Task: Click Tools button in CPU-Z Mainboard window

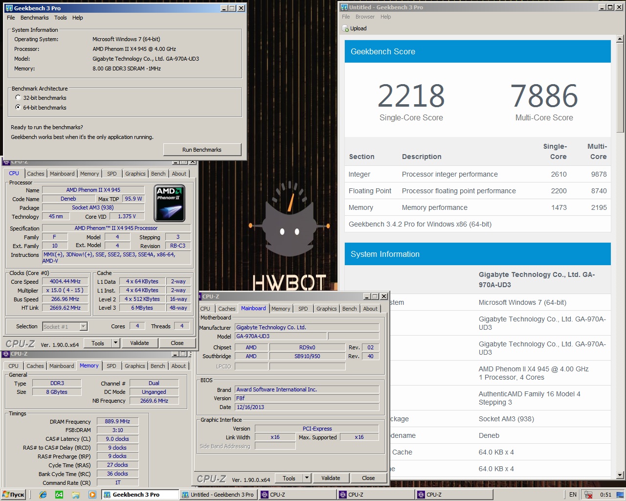Action: point(289,478)
